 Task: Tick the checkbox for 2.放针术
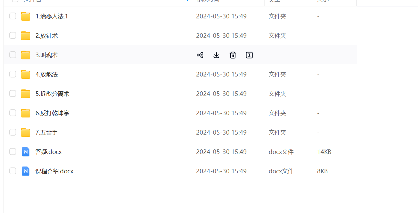click(x=13, y=35)
